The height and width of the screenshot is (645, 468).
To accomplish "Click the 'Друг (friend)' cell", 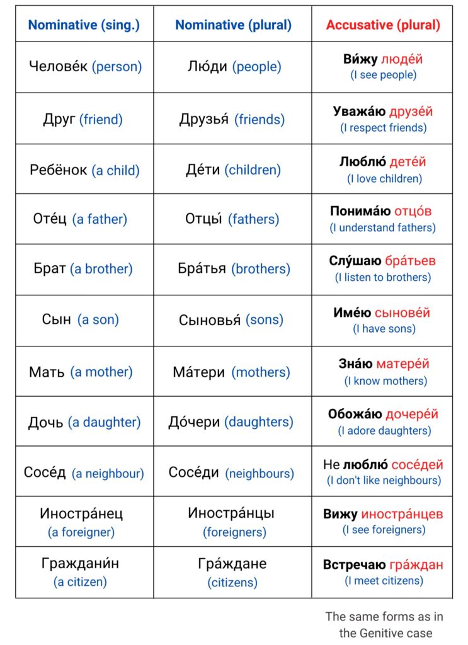I will click(83, 119).
